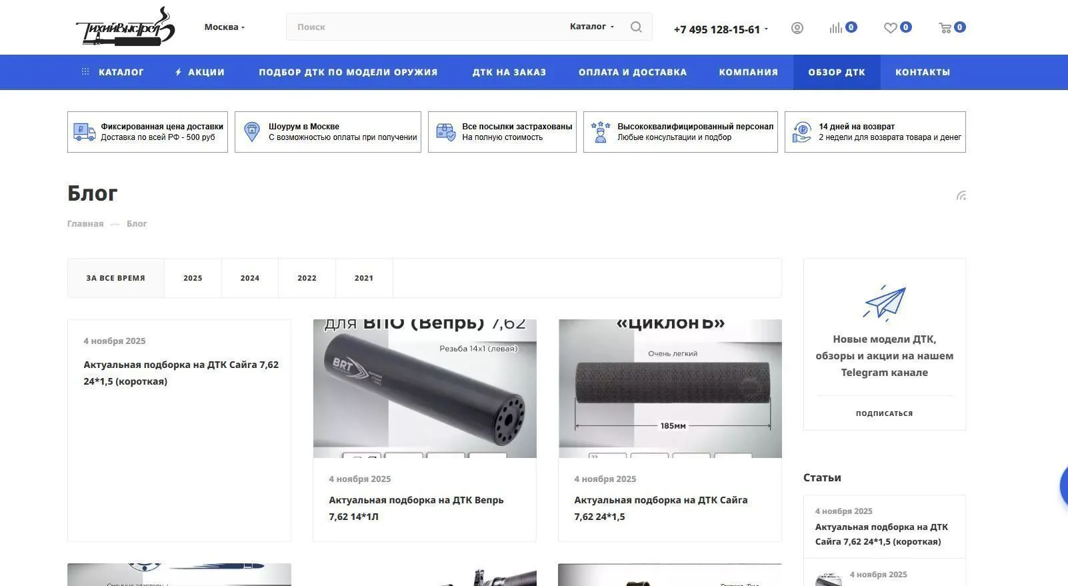Image resolution: width=1068 pixels, height=586 pixels.
Task: Click the search magnifier icon
Action: [636, 27]
